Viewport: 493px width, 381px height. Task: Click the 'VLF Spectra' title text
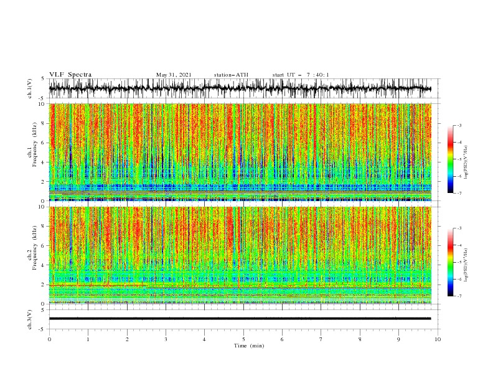(x=70, y=75)
